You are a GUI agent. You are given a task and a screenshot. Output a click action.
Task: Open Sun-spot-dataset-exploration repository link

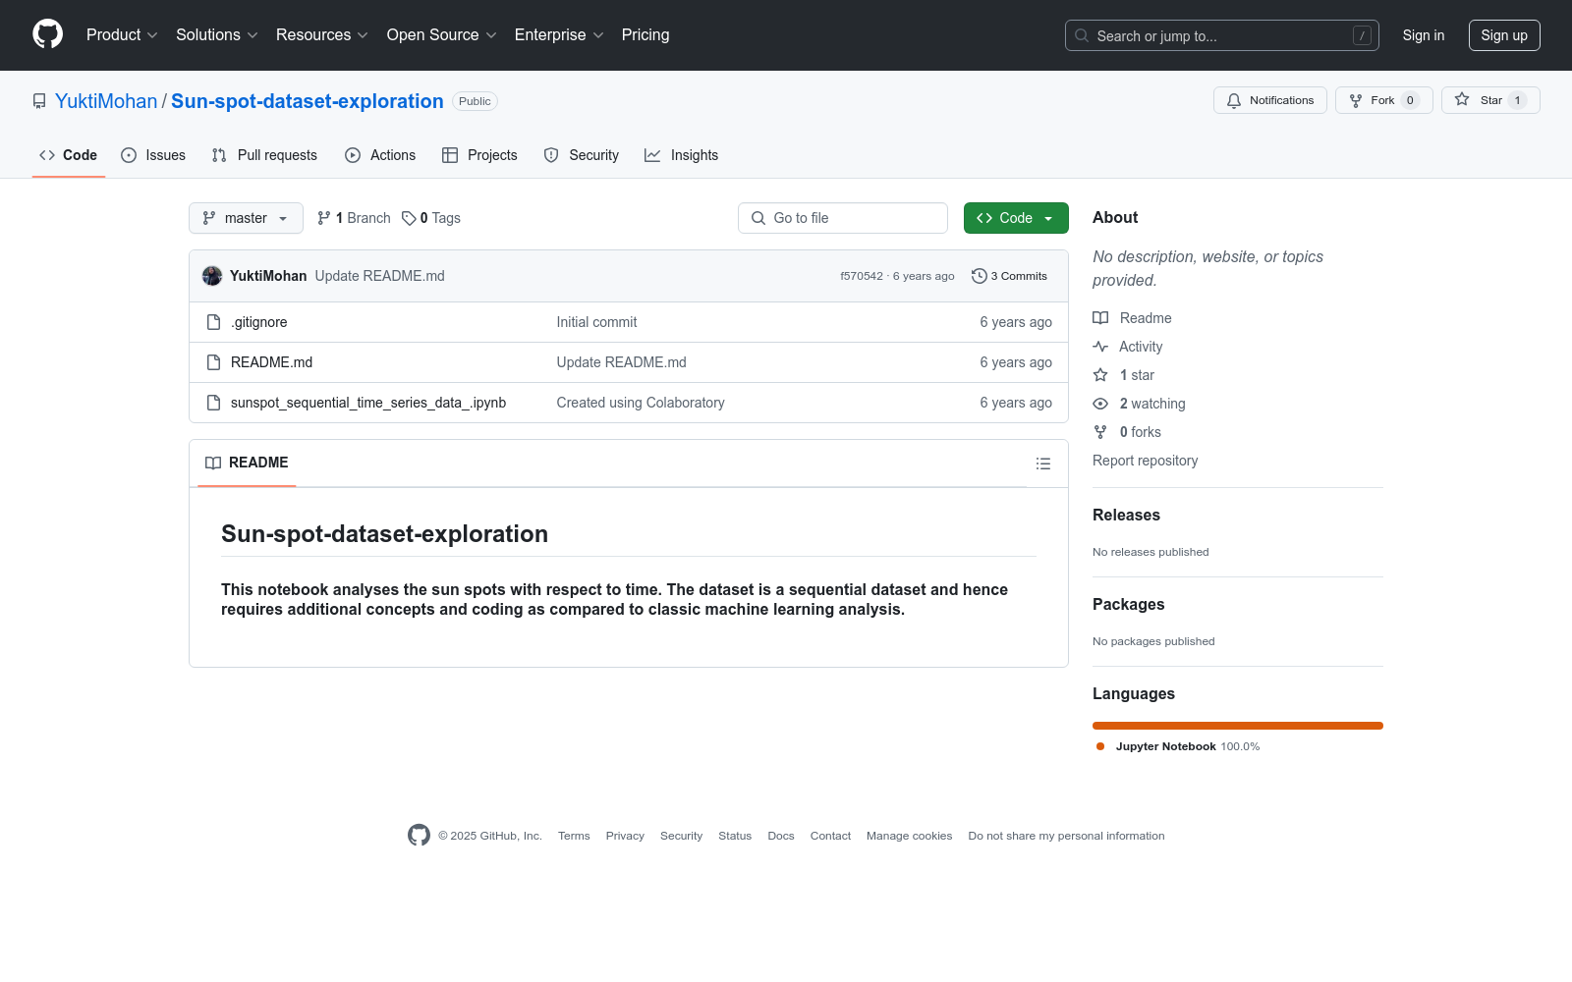(x=308, y=101)
